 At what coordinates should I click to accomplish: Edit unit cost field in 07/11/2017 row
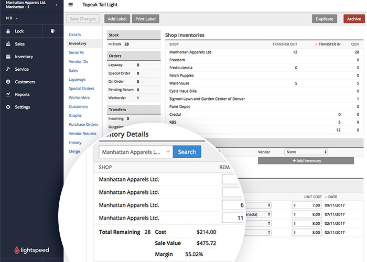point(307,214)
